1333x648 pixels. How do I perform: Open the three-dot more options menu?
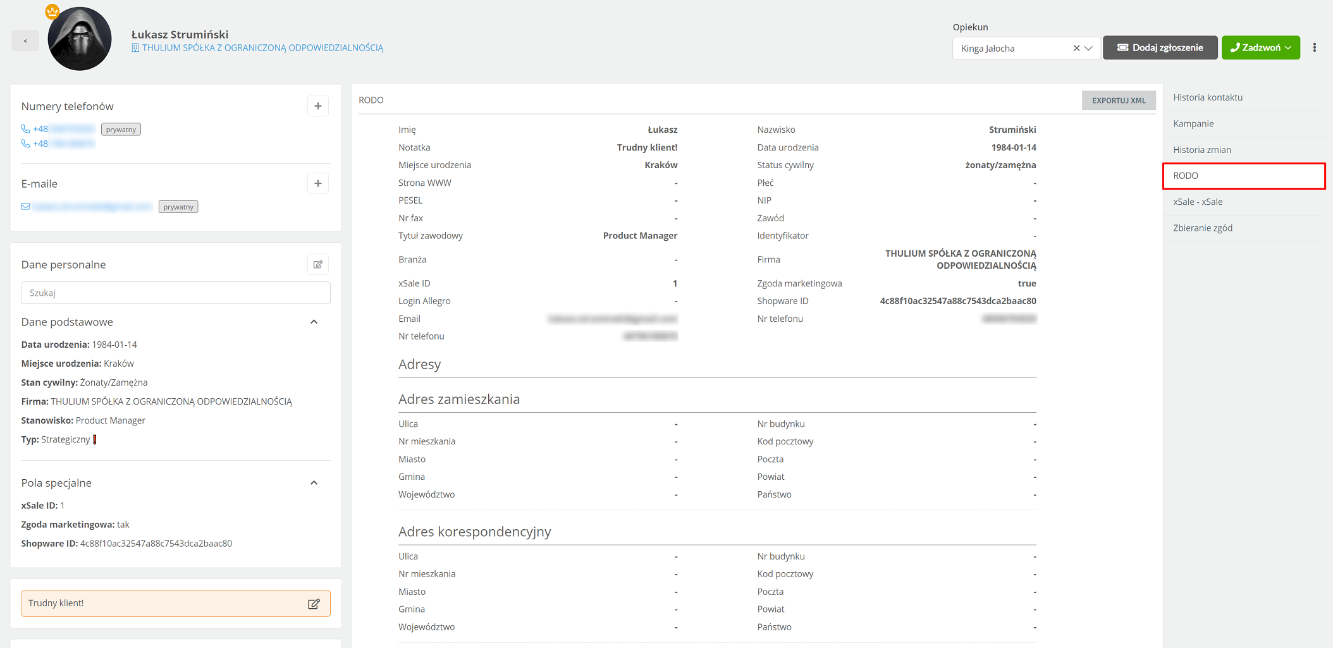[1314, 47]
